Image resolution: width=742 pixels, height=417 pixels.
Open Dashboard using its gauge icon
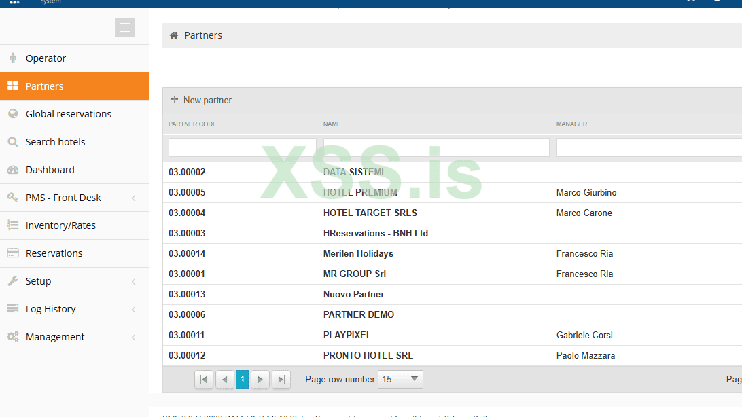[12, 169]
